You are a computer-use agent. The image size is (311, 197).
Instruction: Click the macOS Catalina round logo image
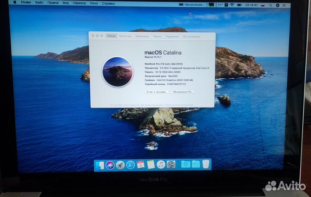(117, 72)
